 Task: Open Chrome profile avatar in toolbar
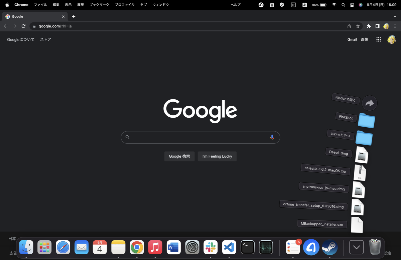[386, 26]
